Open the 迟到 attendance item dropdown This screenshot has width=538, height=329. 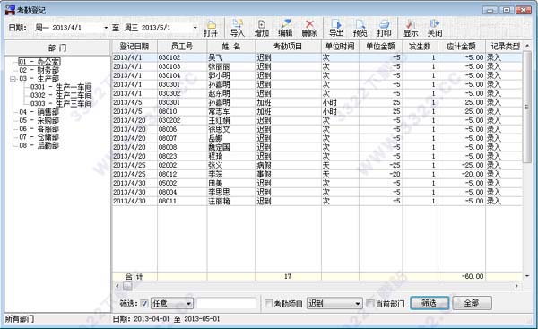click(358, 304)
